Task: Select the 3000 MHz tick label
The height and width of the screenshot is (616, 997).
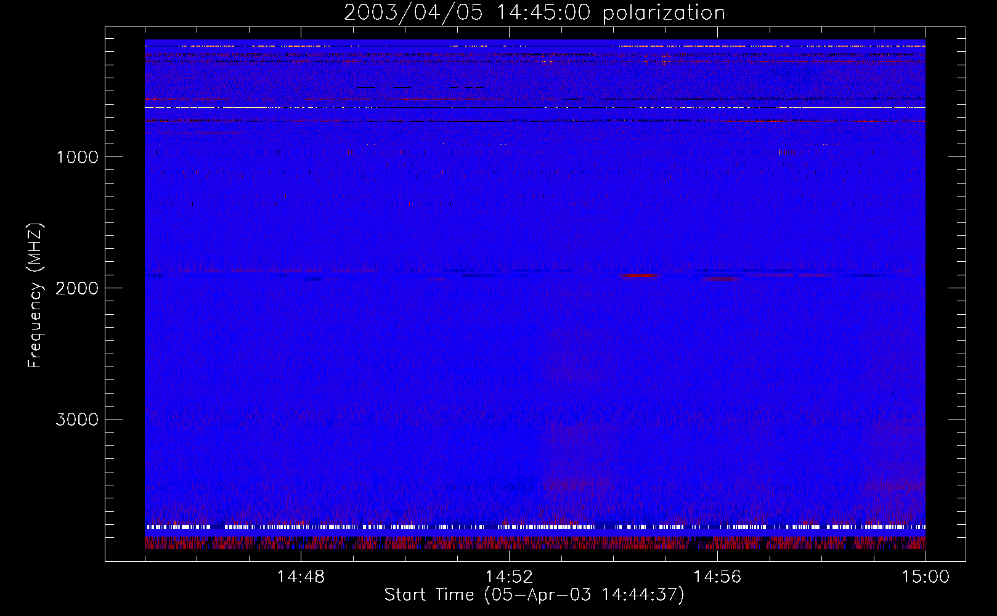Action: (x=77, y=419)
